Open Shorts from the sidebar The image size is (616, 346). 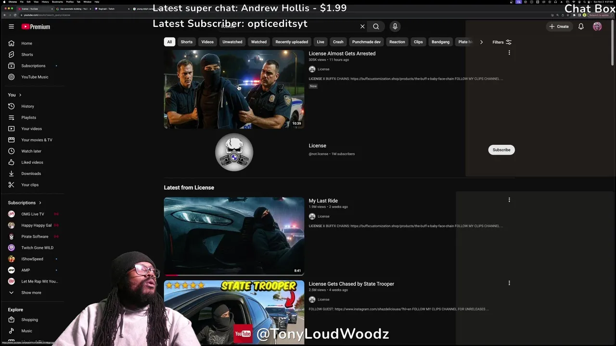point(32,54)
